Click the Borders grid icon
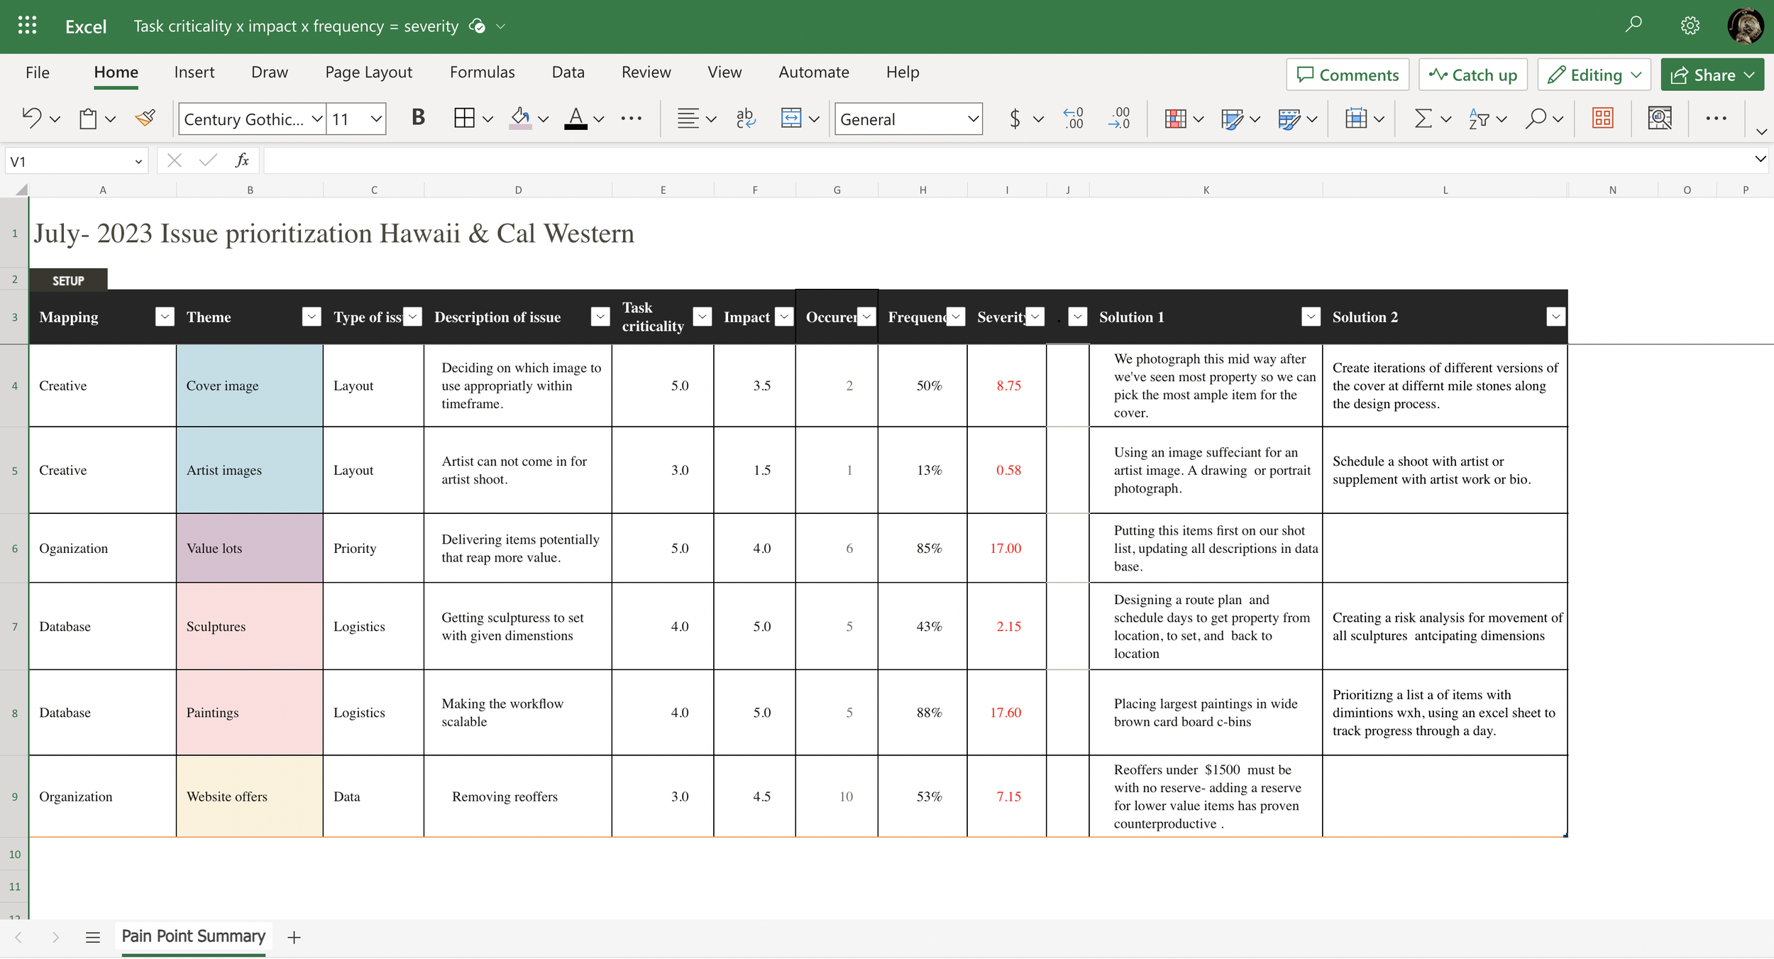The height and width of the screenshot is (959, 1774). [x=464, y=118]
